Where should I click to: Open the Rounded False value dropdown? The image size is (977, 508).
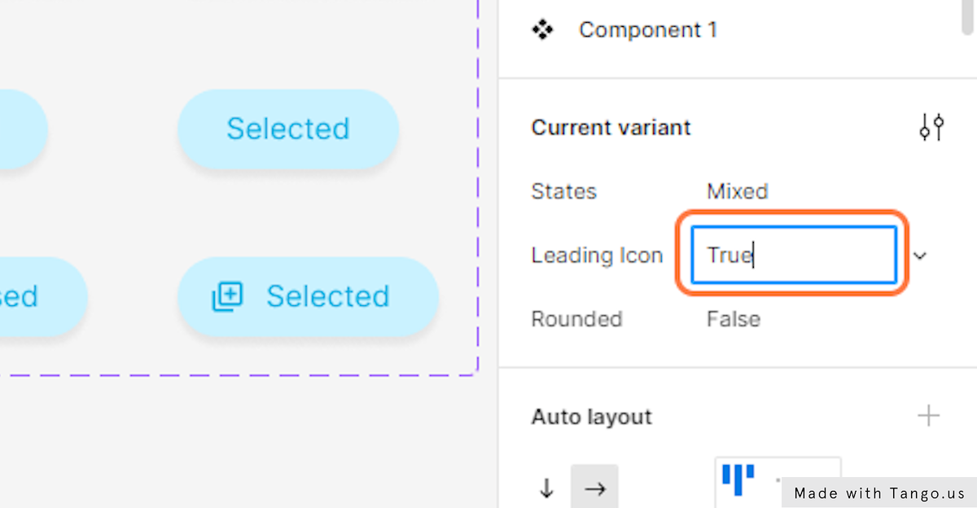click(x=733, y=318)
